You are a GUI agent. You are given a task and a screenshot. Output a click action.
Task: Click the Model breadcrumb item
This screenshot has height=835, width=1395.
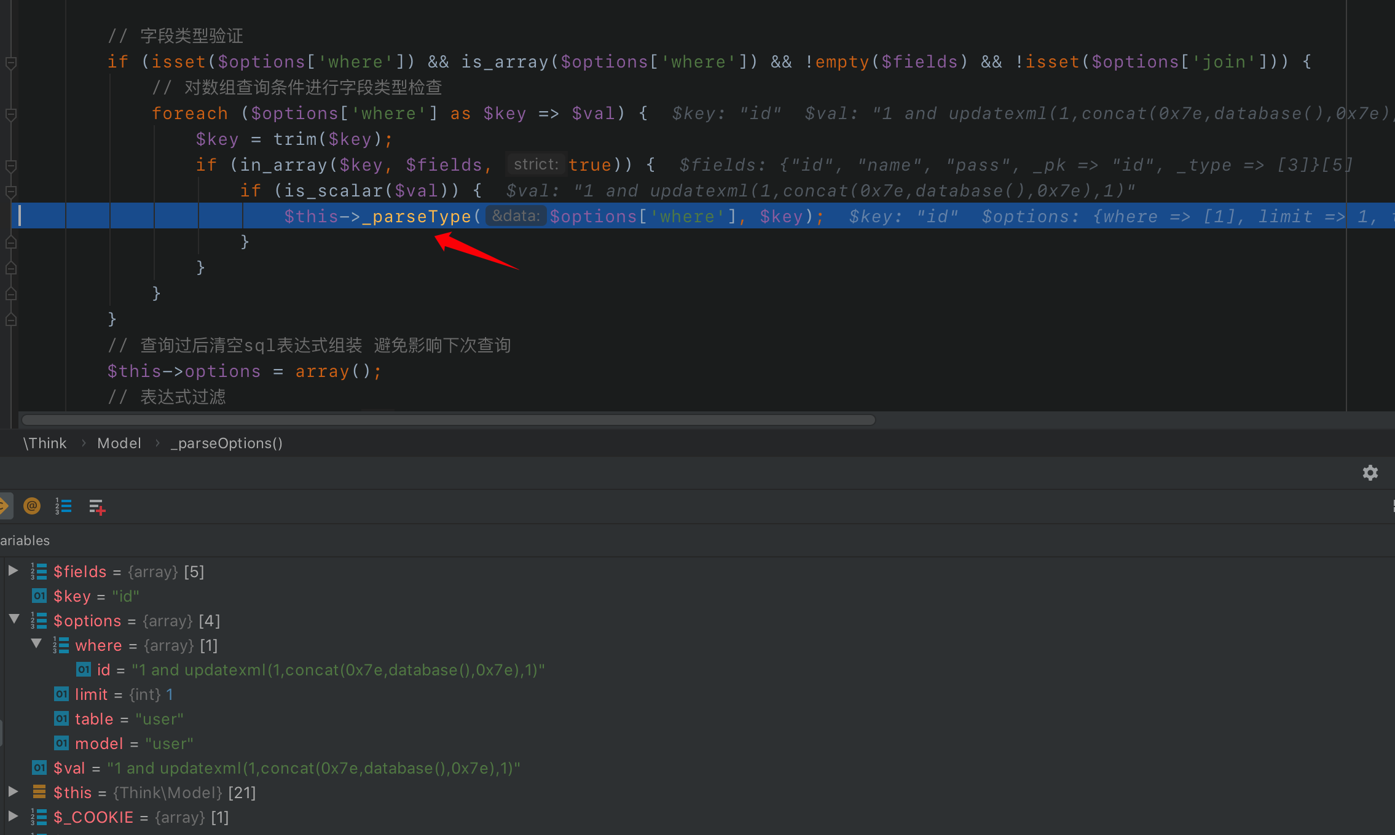(x=119, y=443)
